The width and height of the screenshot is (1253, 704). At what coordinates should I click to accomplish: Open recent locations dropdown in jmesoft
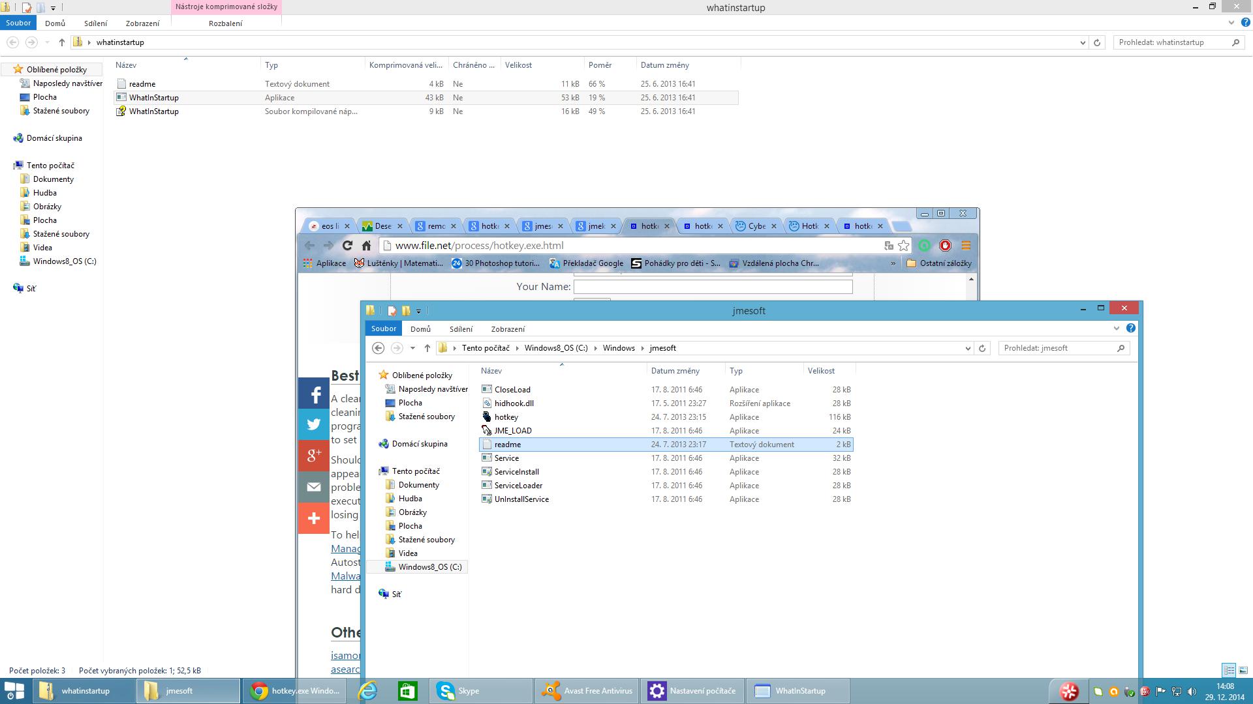pos(412,348)
